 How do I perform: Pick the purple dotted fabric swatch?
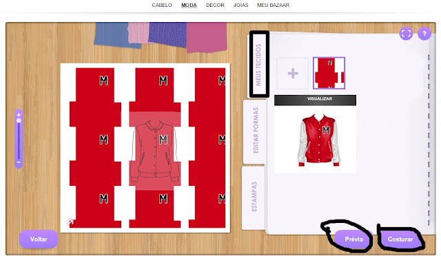(x=167, y=35)
